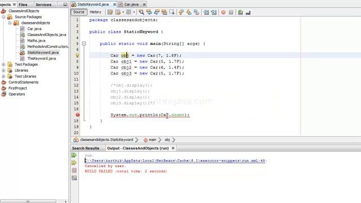This screenshot has width=361, height=203.
Task: Find the previous occurrence via toolbar icon
Action: 149,12
